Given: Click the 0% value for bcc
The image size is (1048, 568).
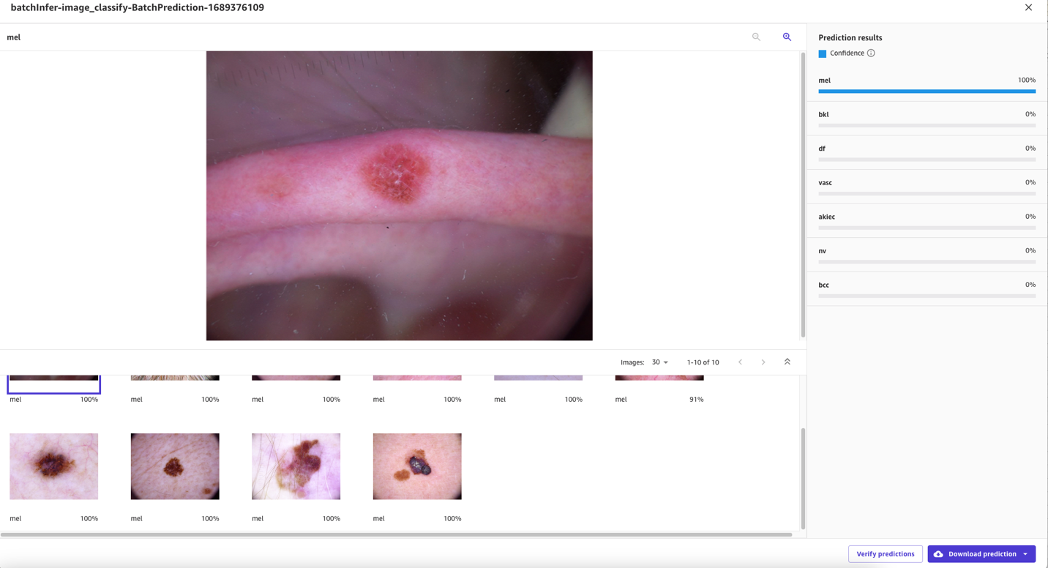Looking at the screenshot, I should [1030, 285].
